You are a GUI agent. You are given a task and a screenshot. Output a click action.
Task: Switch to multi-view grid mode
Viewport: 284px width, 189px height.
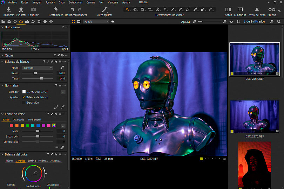tap(73, 21)
